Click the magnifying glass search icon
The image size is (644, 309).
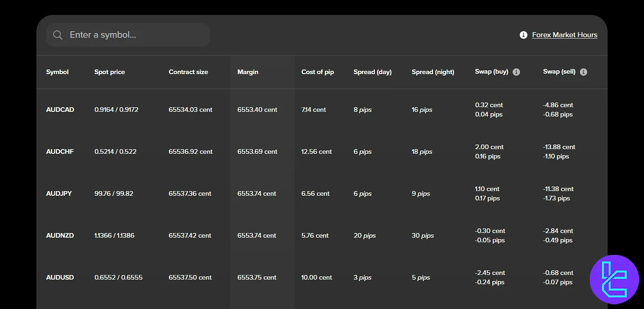coord(57,34)
